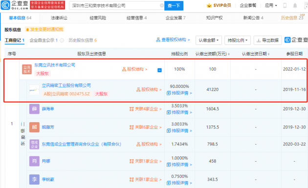The width and height of the screenshot is (308, 188).
Task: Select the 历史股东信息 sub-tab
Action: pos(83,40)
